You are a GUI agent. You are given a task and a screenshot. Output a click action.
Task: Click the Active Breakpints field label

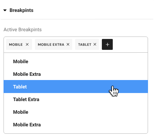pos(23,29)
